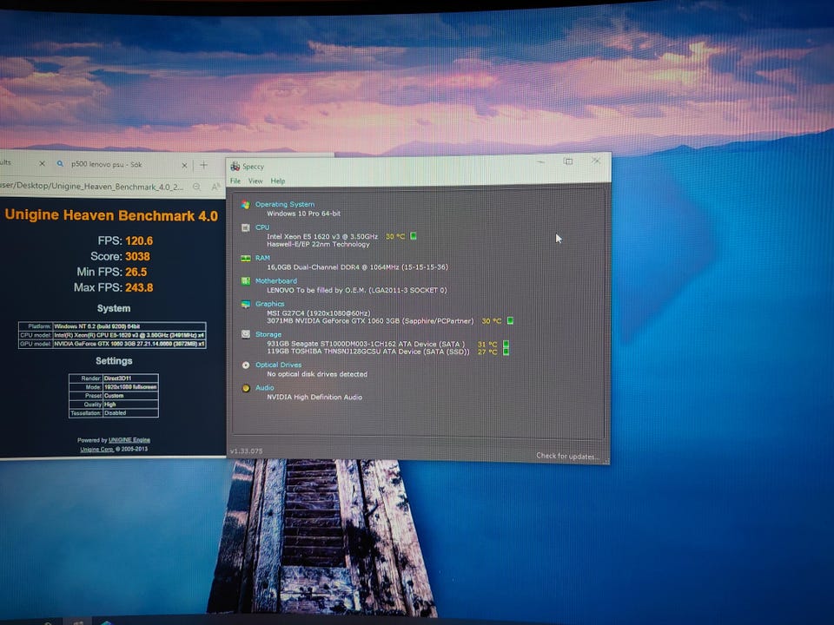The height and width of the screenshot is (625, 834).
Task: Click the Seagate drive temperature indicator icon
Action: (x=506, y=344)
